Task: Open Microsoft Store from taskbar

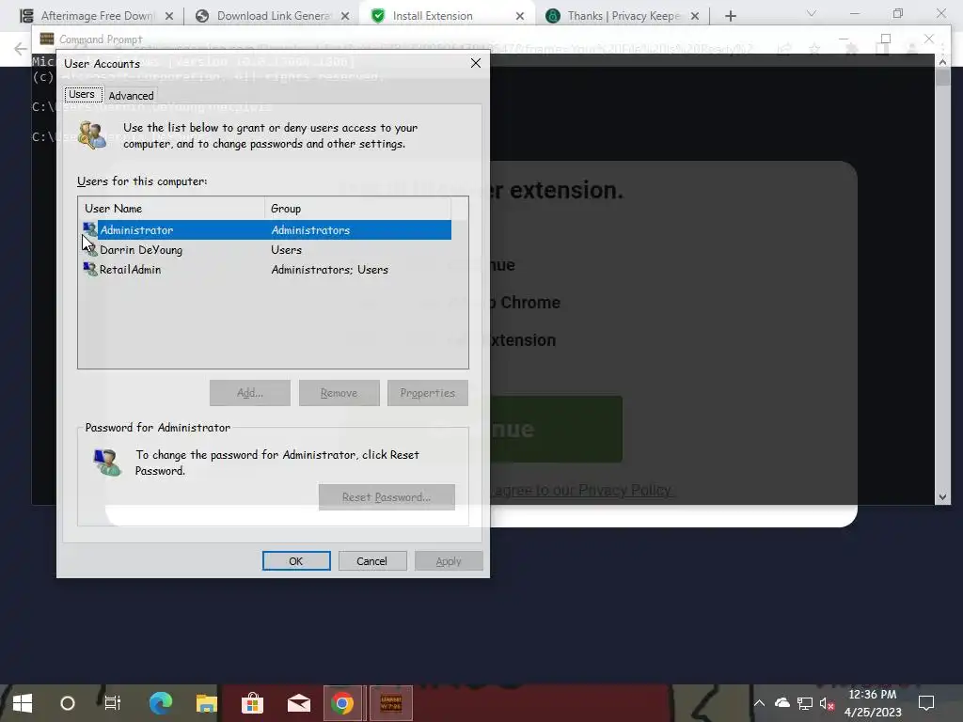Action: pos(252,703)
